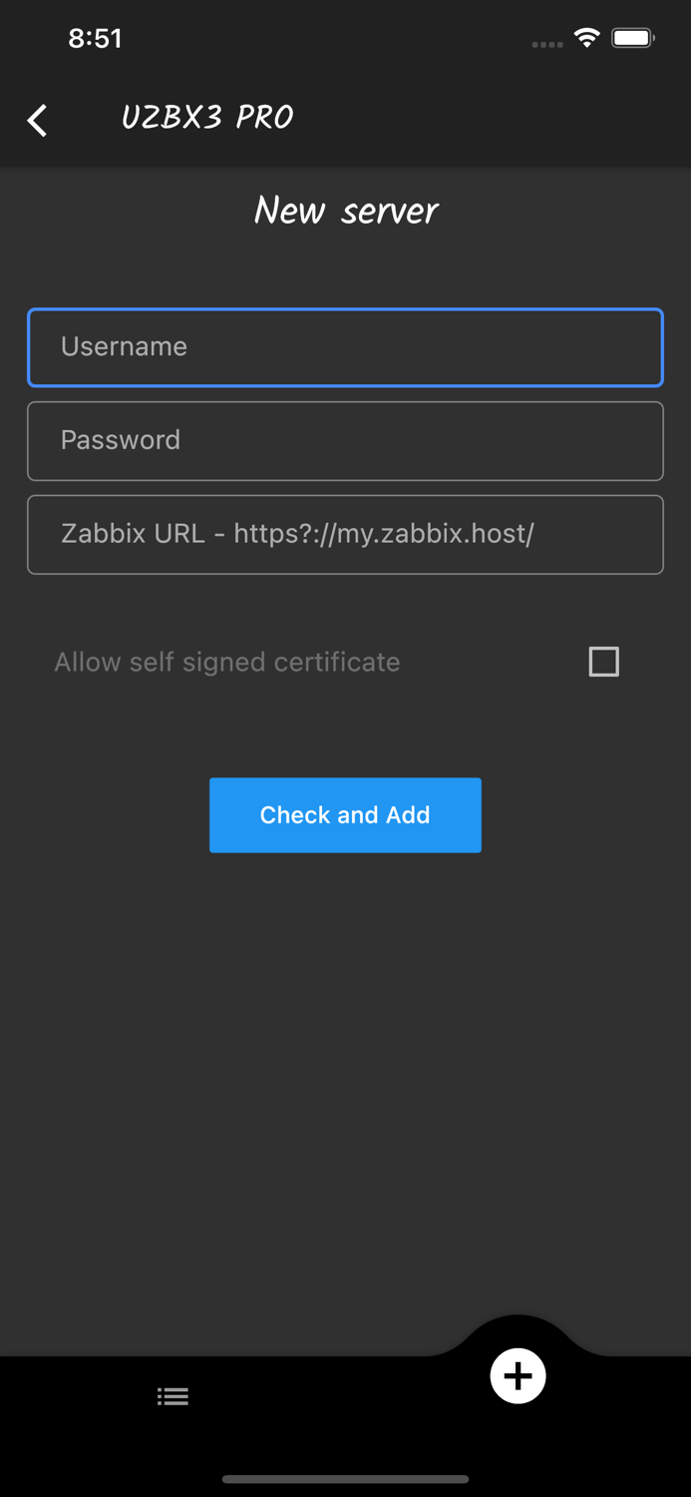Tap the cellular signal dots indicator

coord(546,44)
